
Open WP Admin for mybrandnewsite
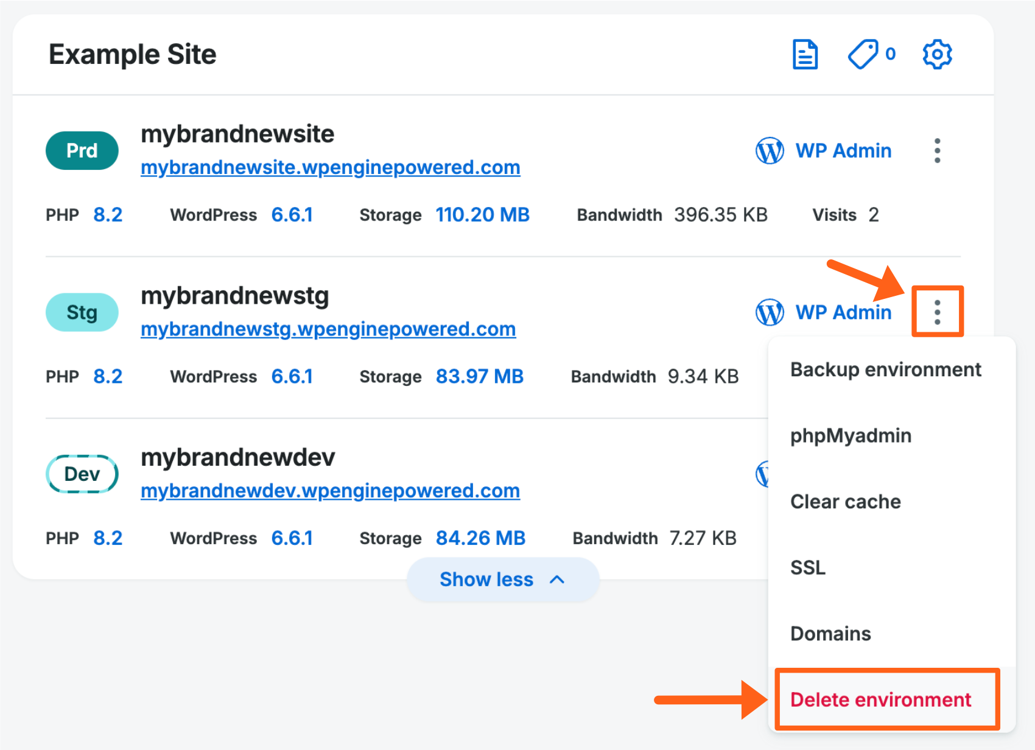point(843,150)
